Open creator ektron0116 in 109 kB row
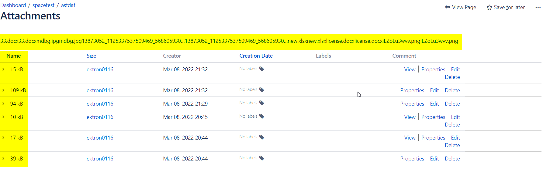Screen dimensions: 543x172 pos(100,90)
